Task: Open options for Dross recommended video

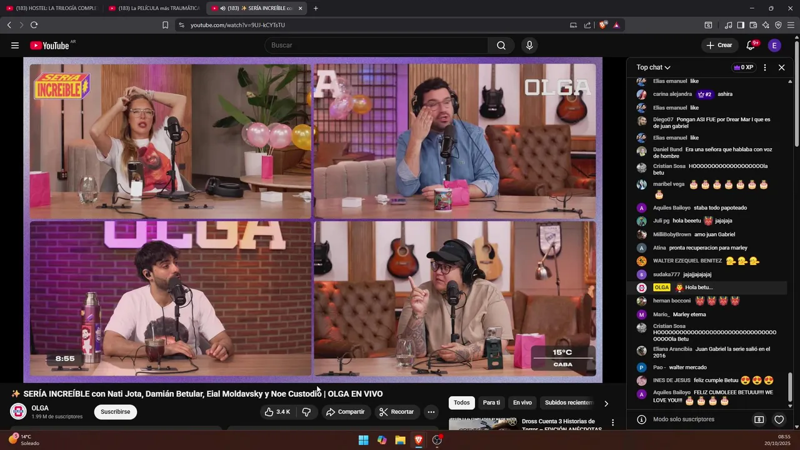Action: click(612, 423)
